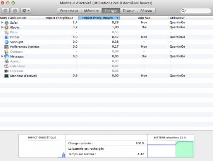Select the Moniteur d'activité row name
Image resolution: width=213 pixels, height=161 pixels.
tap(24, 76)
